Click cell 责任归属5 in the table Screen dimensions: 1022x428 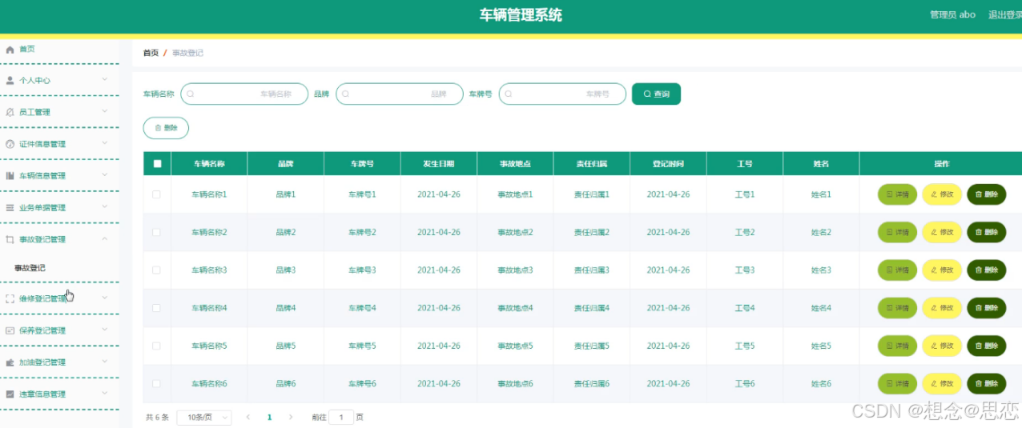point(592,346)
